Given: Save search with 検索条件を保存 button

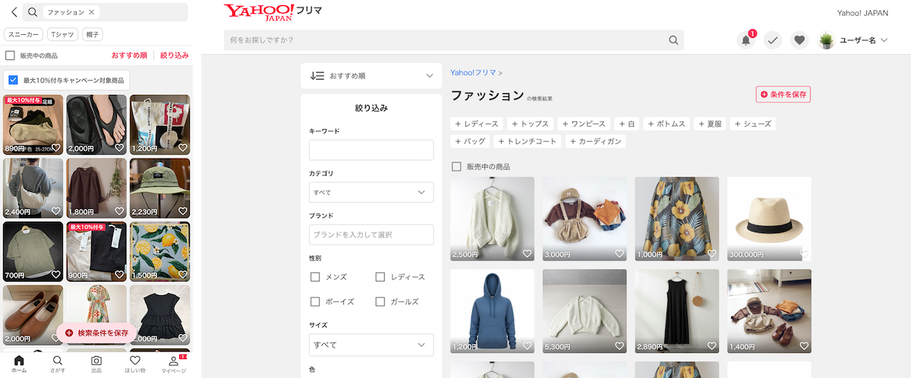Looking at the screenshot, I should pyautogui.click(x=96, y=332).
